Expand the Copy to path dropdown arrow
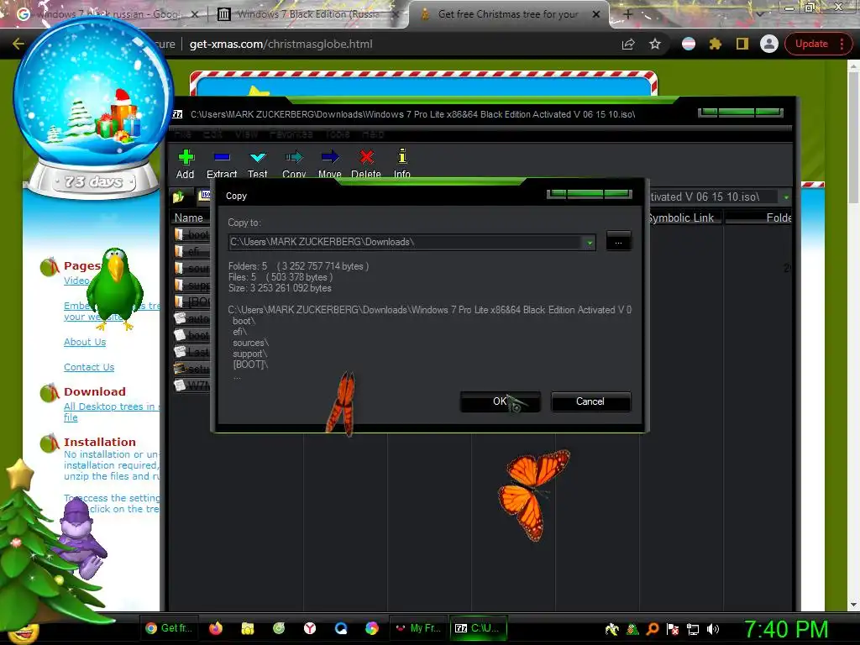 tap(590, 243)
